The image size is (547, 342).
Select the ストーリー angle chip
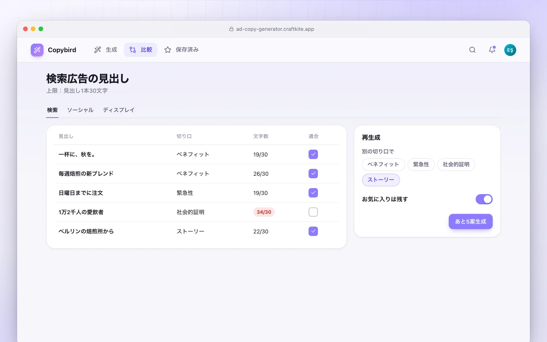(x=381, y=180)
